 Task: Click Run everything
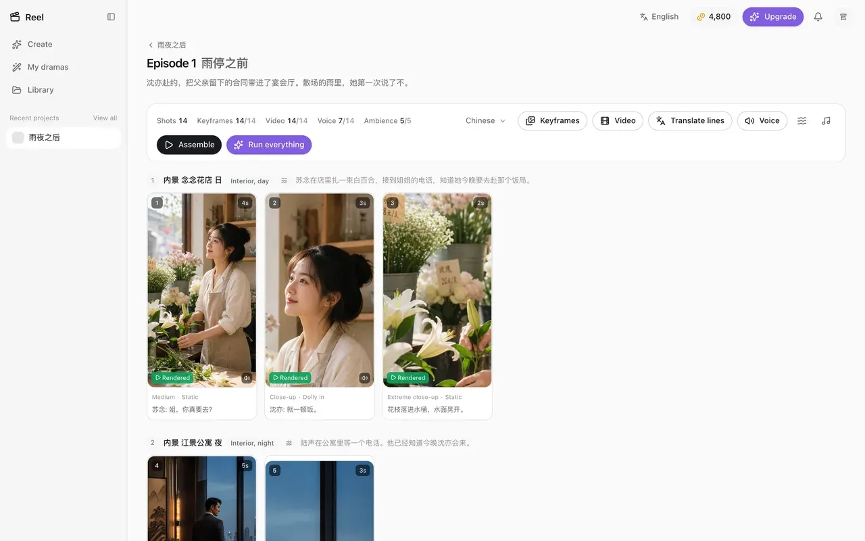pos(269,145)
